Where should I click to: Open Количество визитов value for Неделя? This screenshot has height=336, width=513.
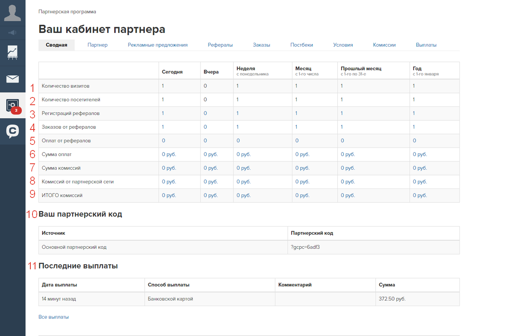pos(237,86)
